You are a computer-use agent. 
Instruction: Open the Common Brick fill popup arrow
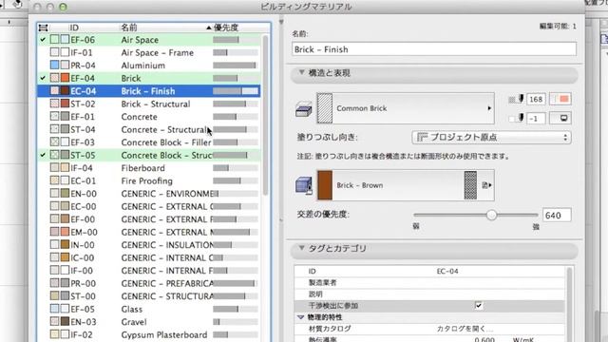click(x=489, y=108)
